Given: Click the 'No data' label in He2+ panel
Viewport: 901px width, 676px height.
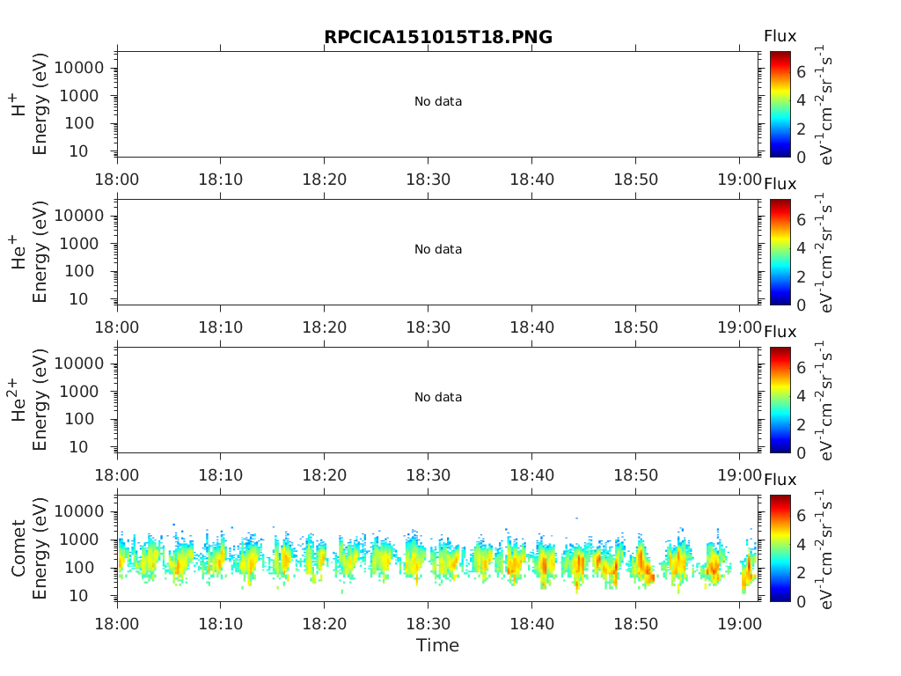Looking at the screenshot, I should 438,397.
